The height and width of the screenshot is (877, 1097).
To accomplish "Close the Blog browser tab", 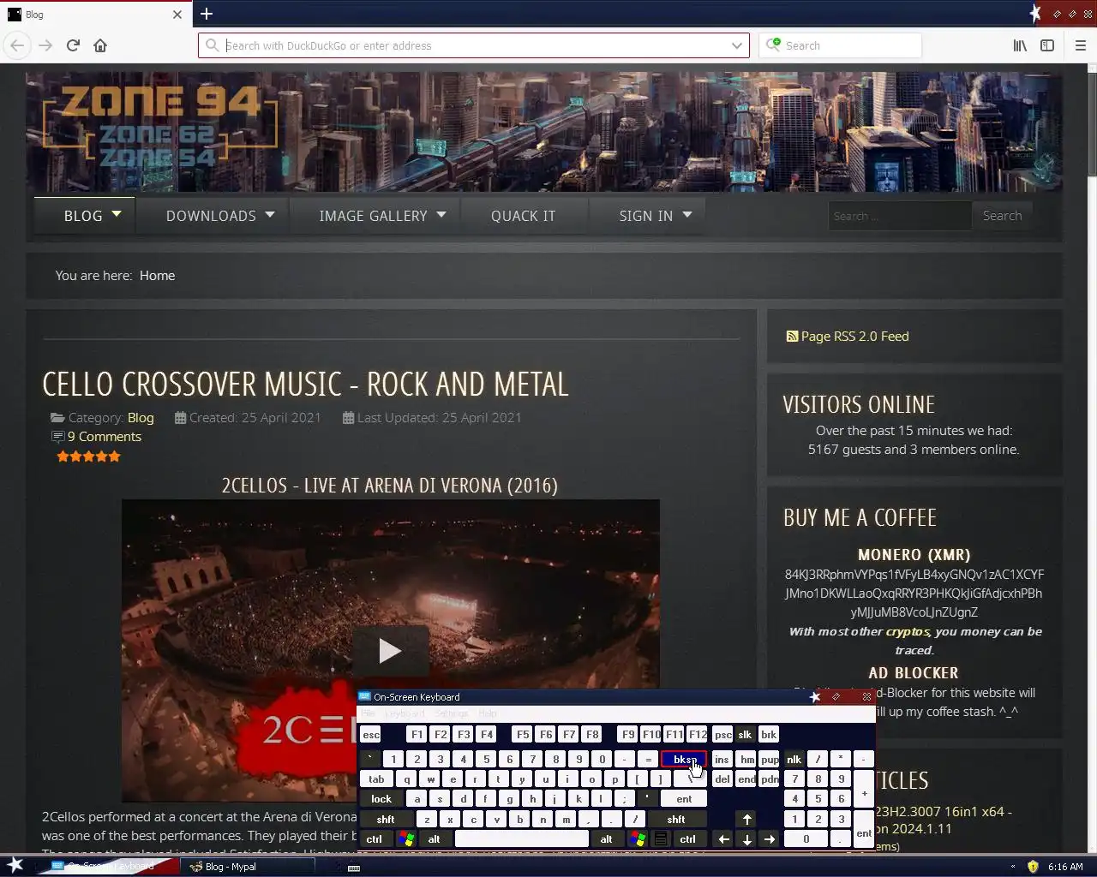I will pos(177,15).
